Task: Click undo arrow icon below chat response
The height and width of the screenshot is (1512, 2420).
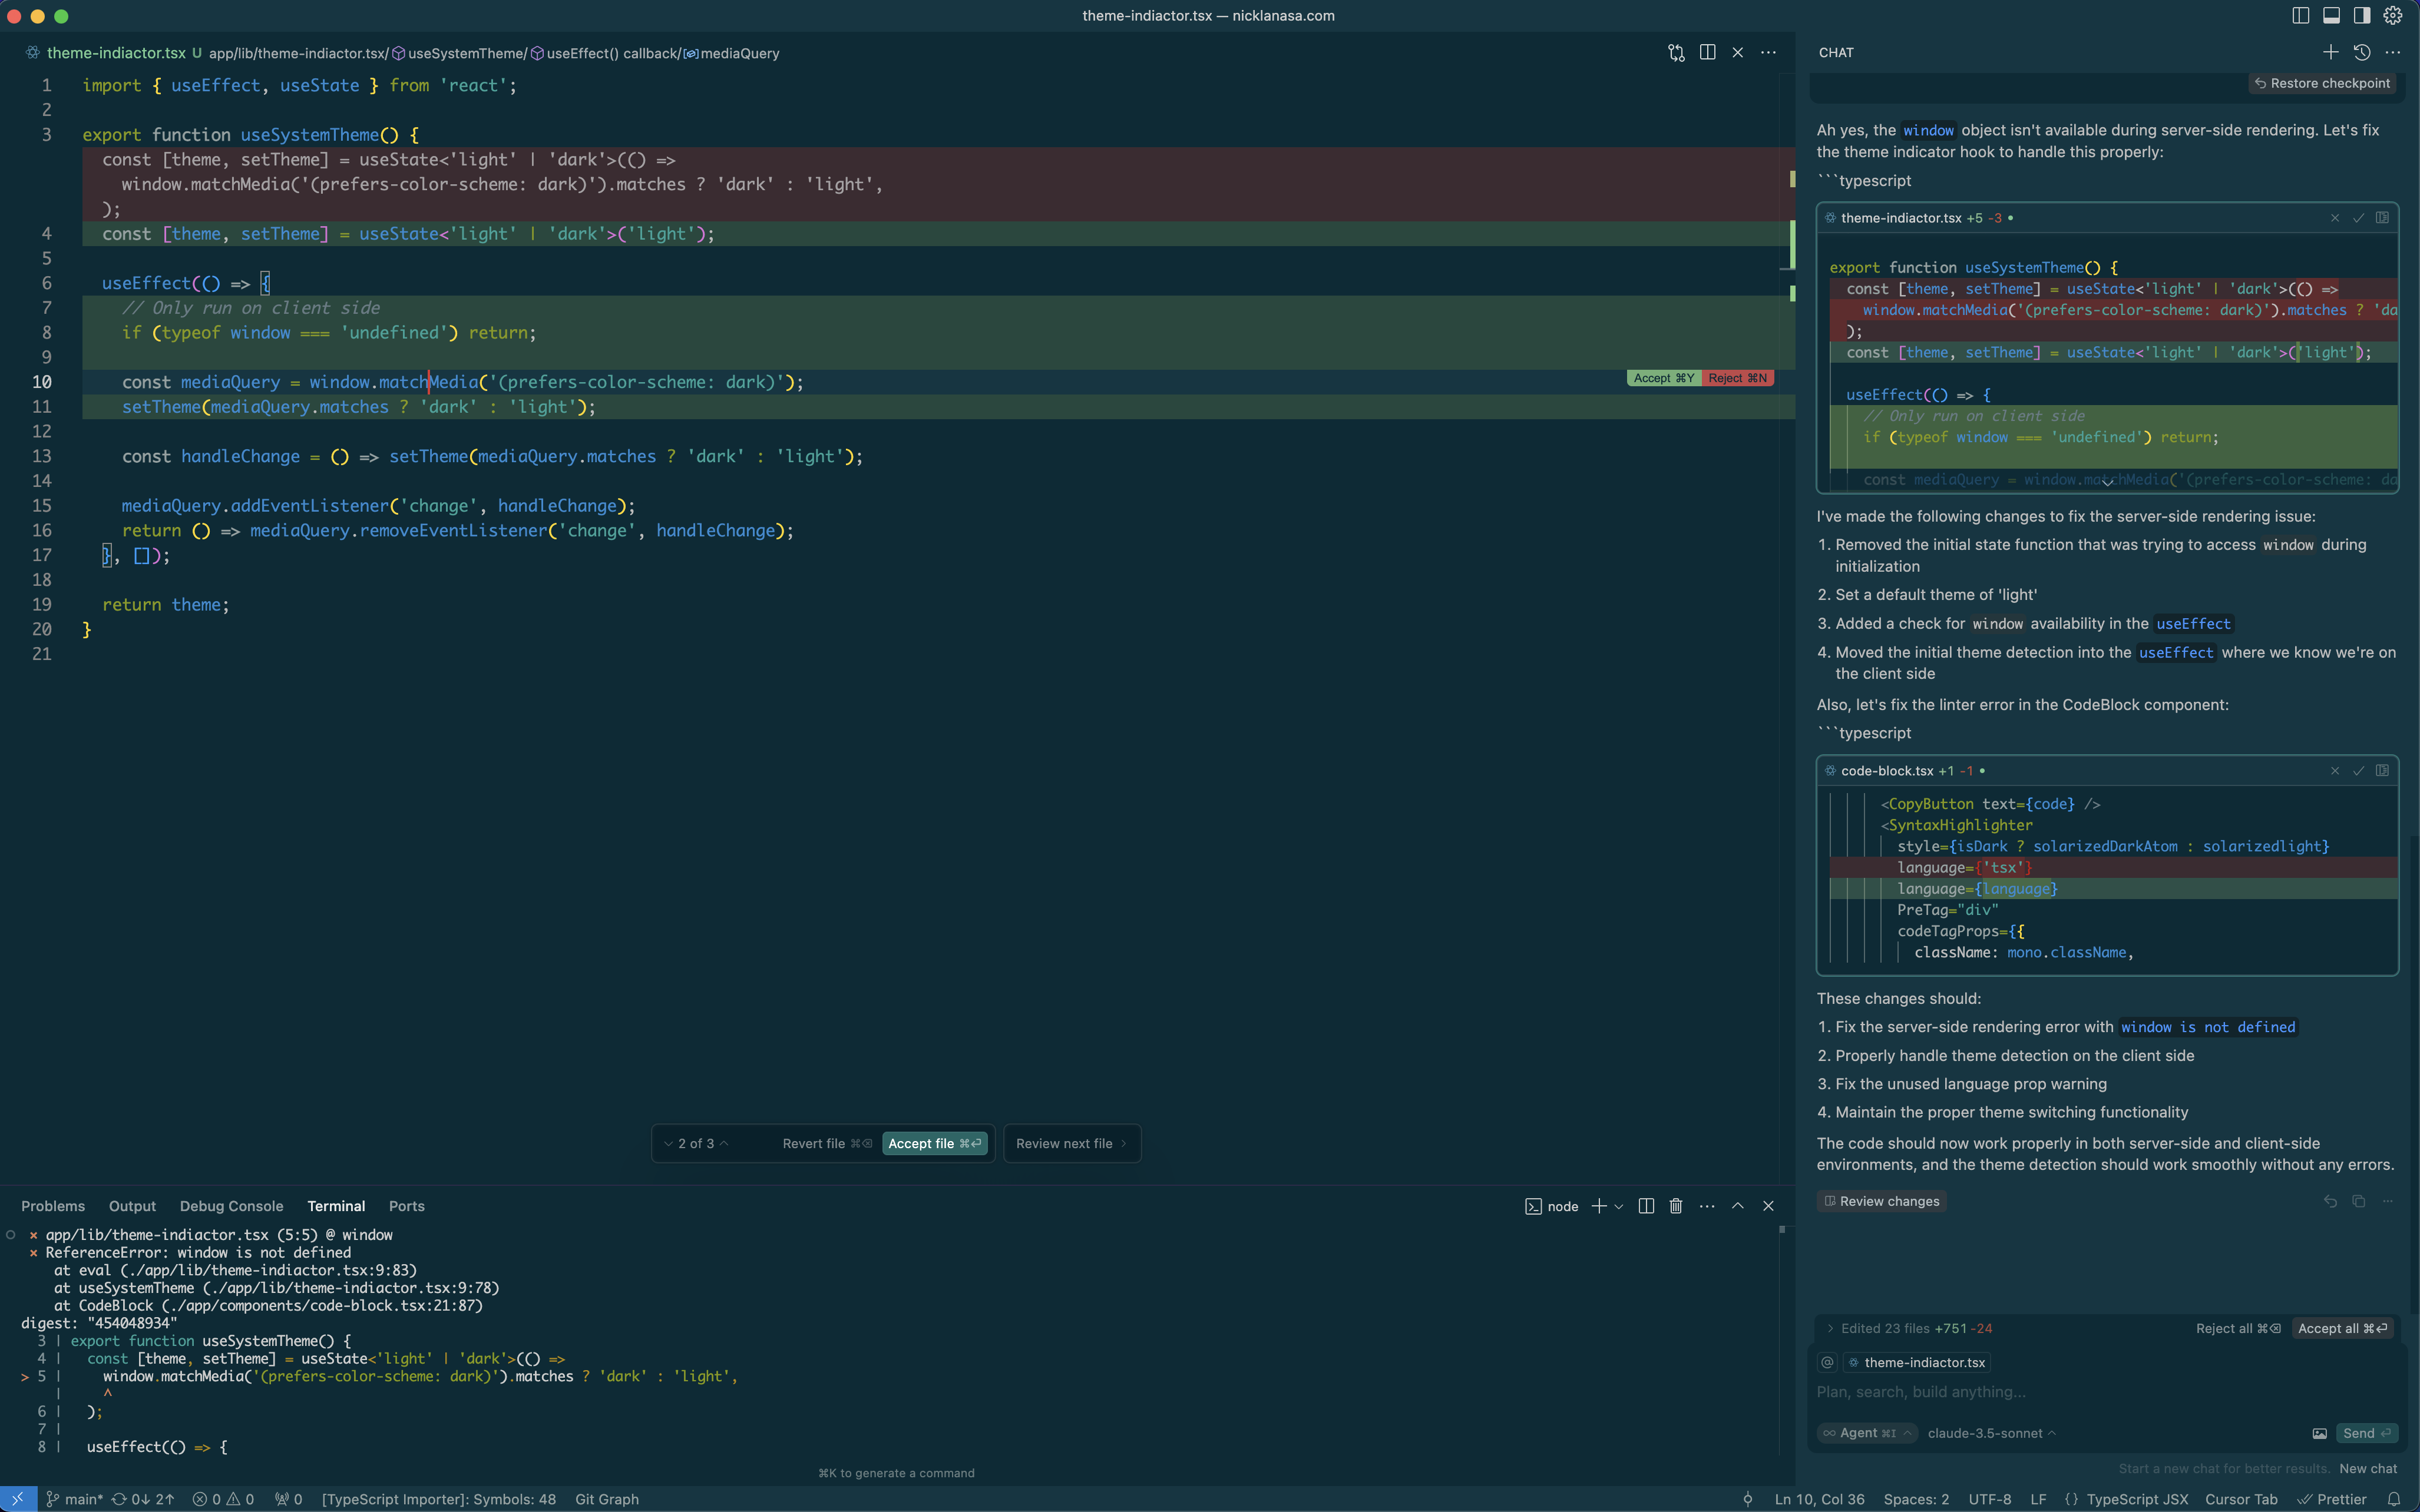Action: point(2330,1201)
